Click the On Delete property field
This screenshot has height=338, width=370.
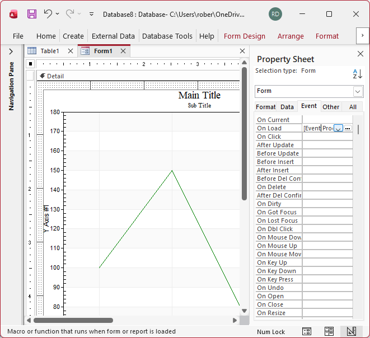(x=327, y=187)
